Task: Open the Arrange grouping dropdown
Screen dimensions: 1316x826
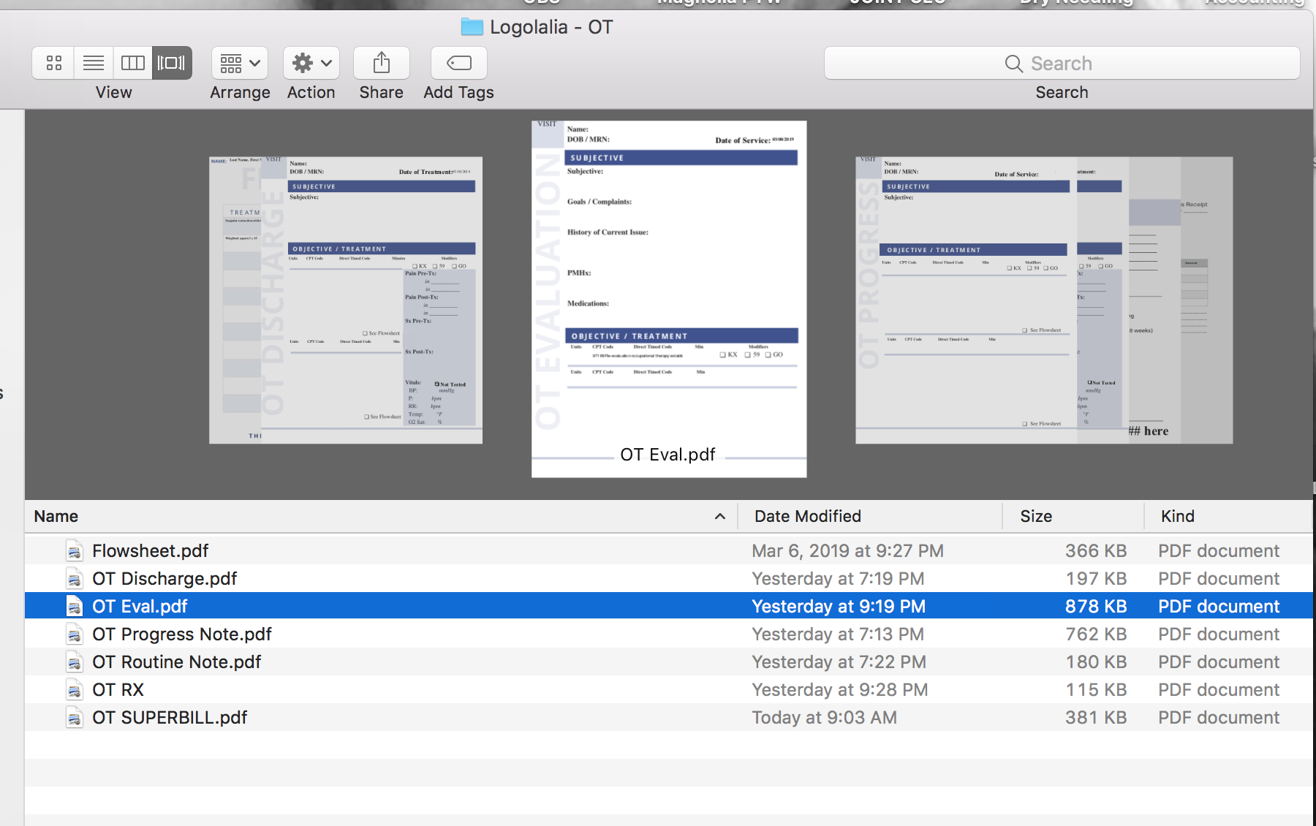Action: click(x=240, y=63)
